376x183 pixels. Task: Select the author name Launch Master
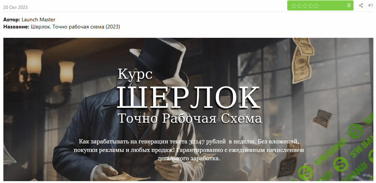click(38, 19)
